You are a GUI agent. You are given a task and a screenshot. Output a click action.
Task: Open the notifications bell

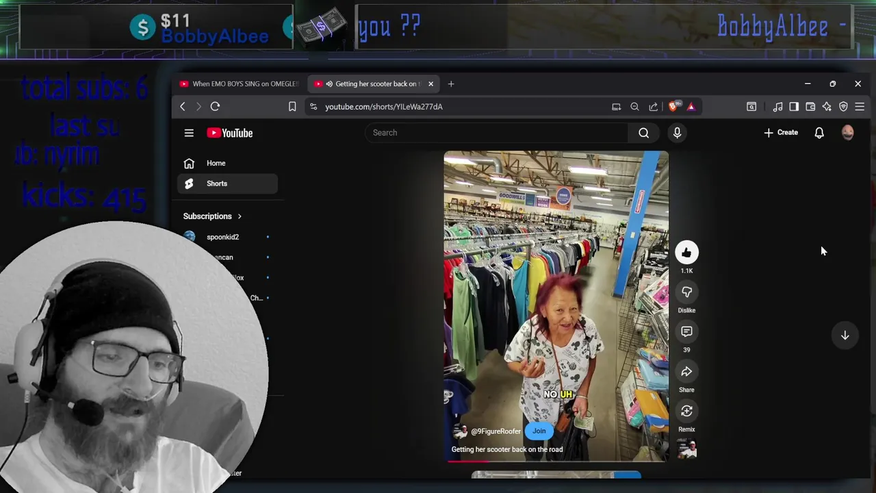coord(819,133)
